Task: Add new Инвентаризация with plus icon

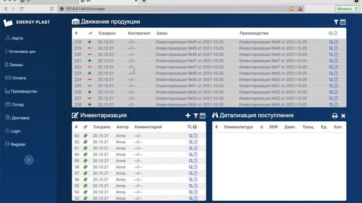Action: (x=188, y=116)
